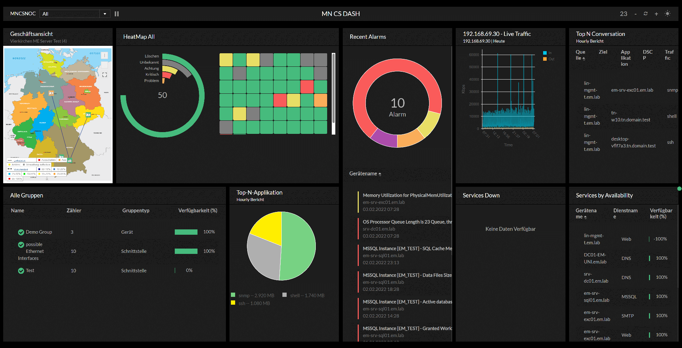The width and height of the screenshot is (682, 348).
Task: Switch theme using the sun icon
Action: (x=667, y=14)
